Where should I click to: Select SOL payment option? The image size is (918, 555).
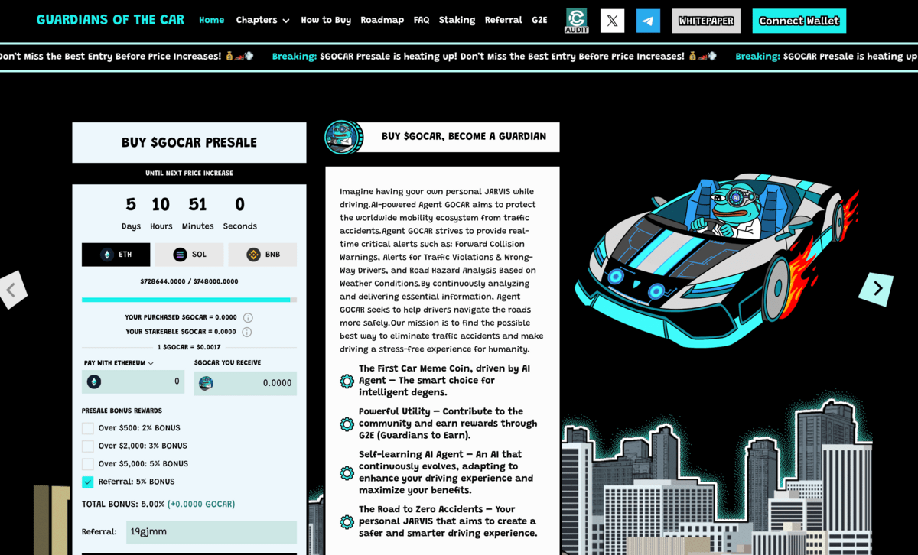click(189, 255)
